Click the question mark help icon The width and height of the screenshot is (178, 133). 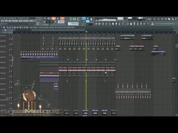click(148, 24)
